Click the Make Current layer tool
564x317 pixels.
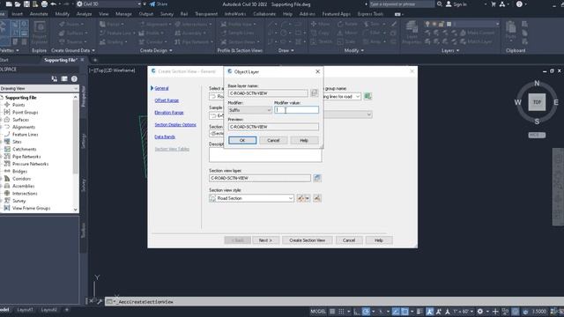(x=477, y=33)
